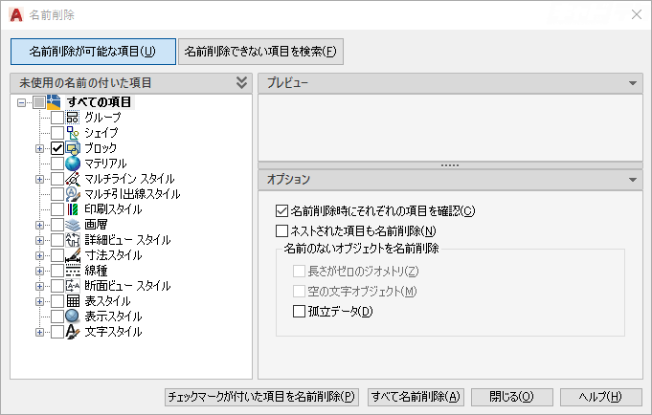Expand the 文字スタイル tree node

pos(39,333)
